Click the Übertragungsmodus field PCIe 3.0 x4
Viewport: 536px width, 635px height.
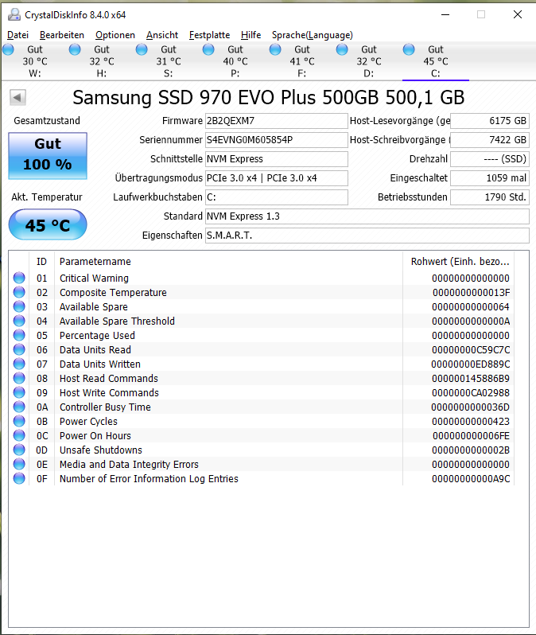click(277, 177)
